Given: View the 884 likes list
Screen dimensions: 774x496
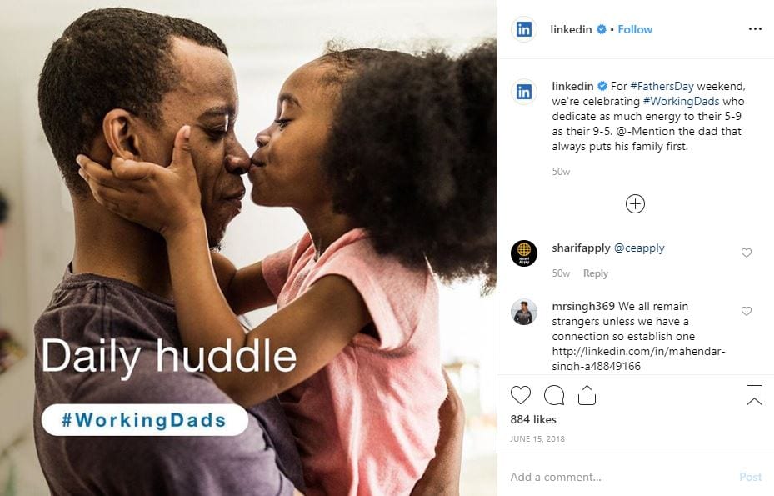Looking at the screenshot, I should [533, 419].
